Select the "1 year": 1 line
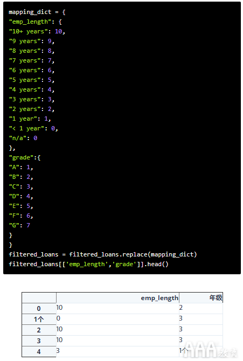Image resolution: width=243 pixels, height=361 pixels. [x=30, y=119]
